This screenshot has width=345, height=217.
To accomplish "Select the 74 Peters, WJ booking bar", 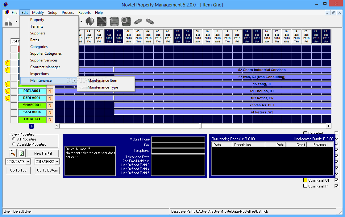I will tap(223, 112).
